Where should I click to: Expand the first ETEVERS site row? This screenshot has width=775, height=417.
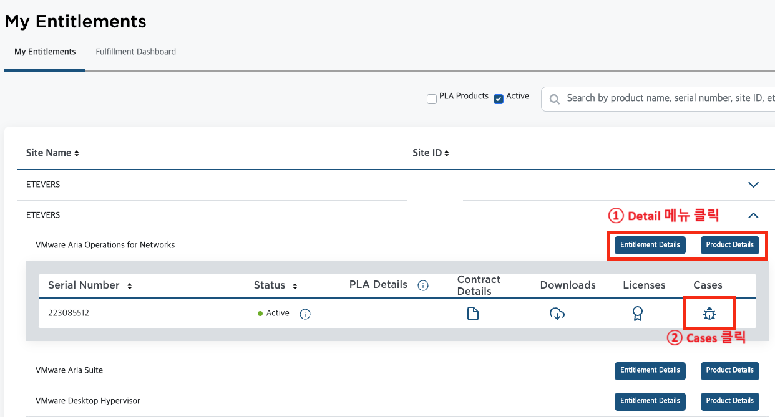coord(753,185)
